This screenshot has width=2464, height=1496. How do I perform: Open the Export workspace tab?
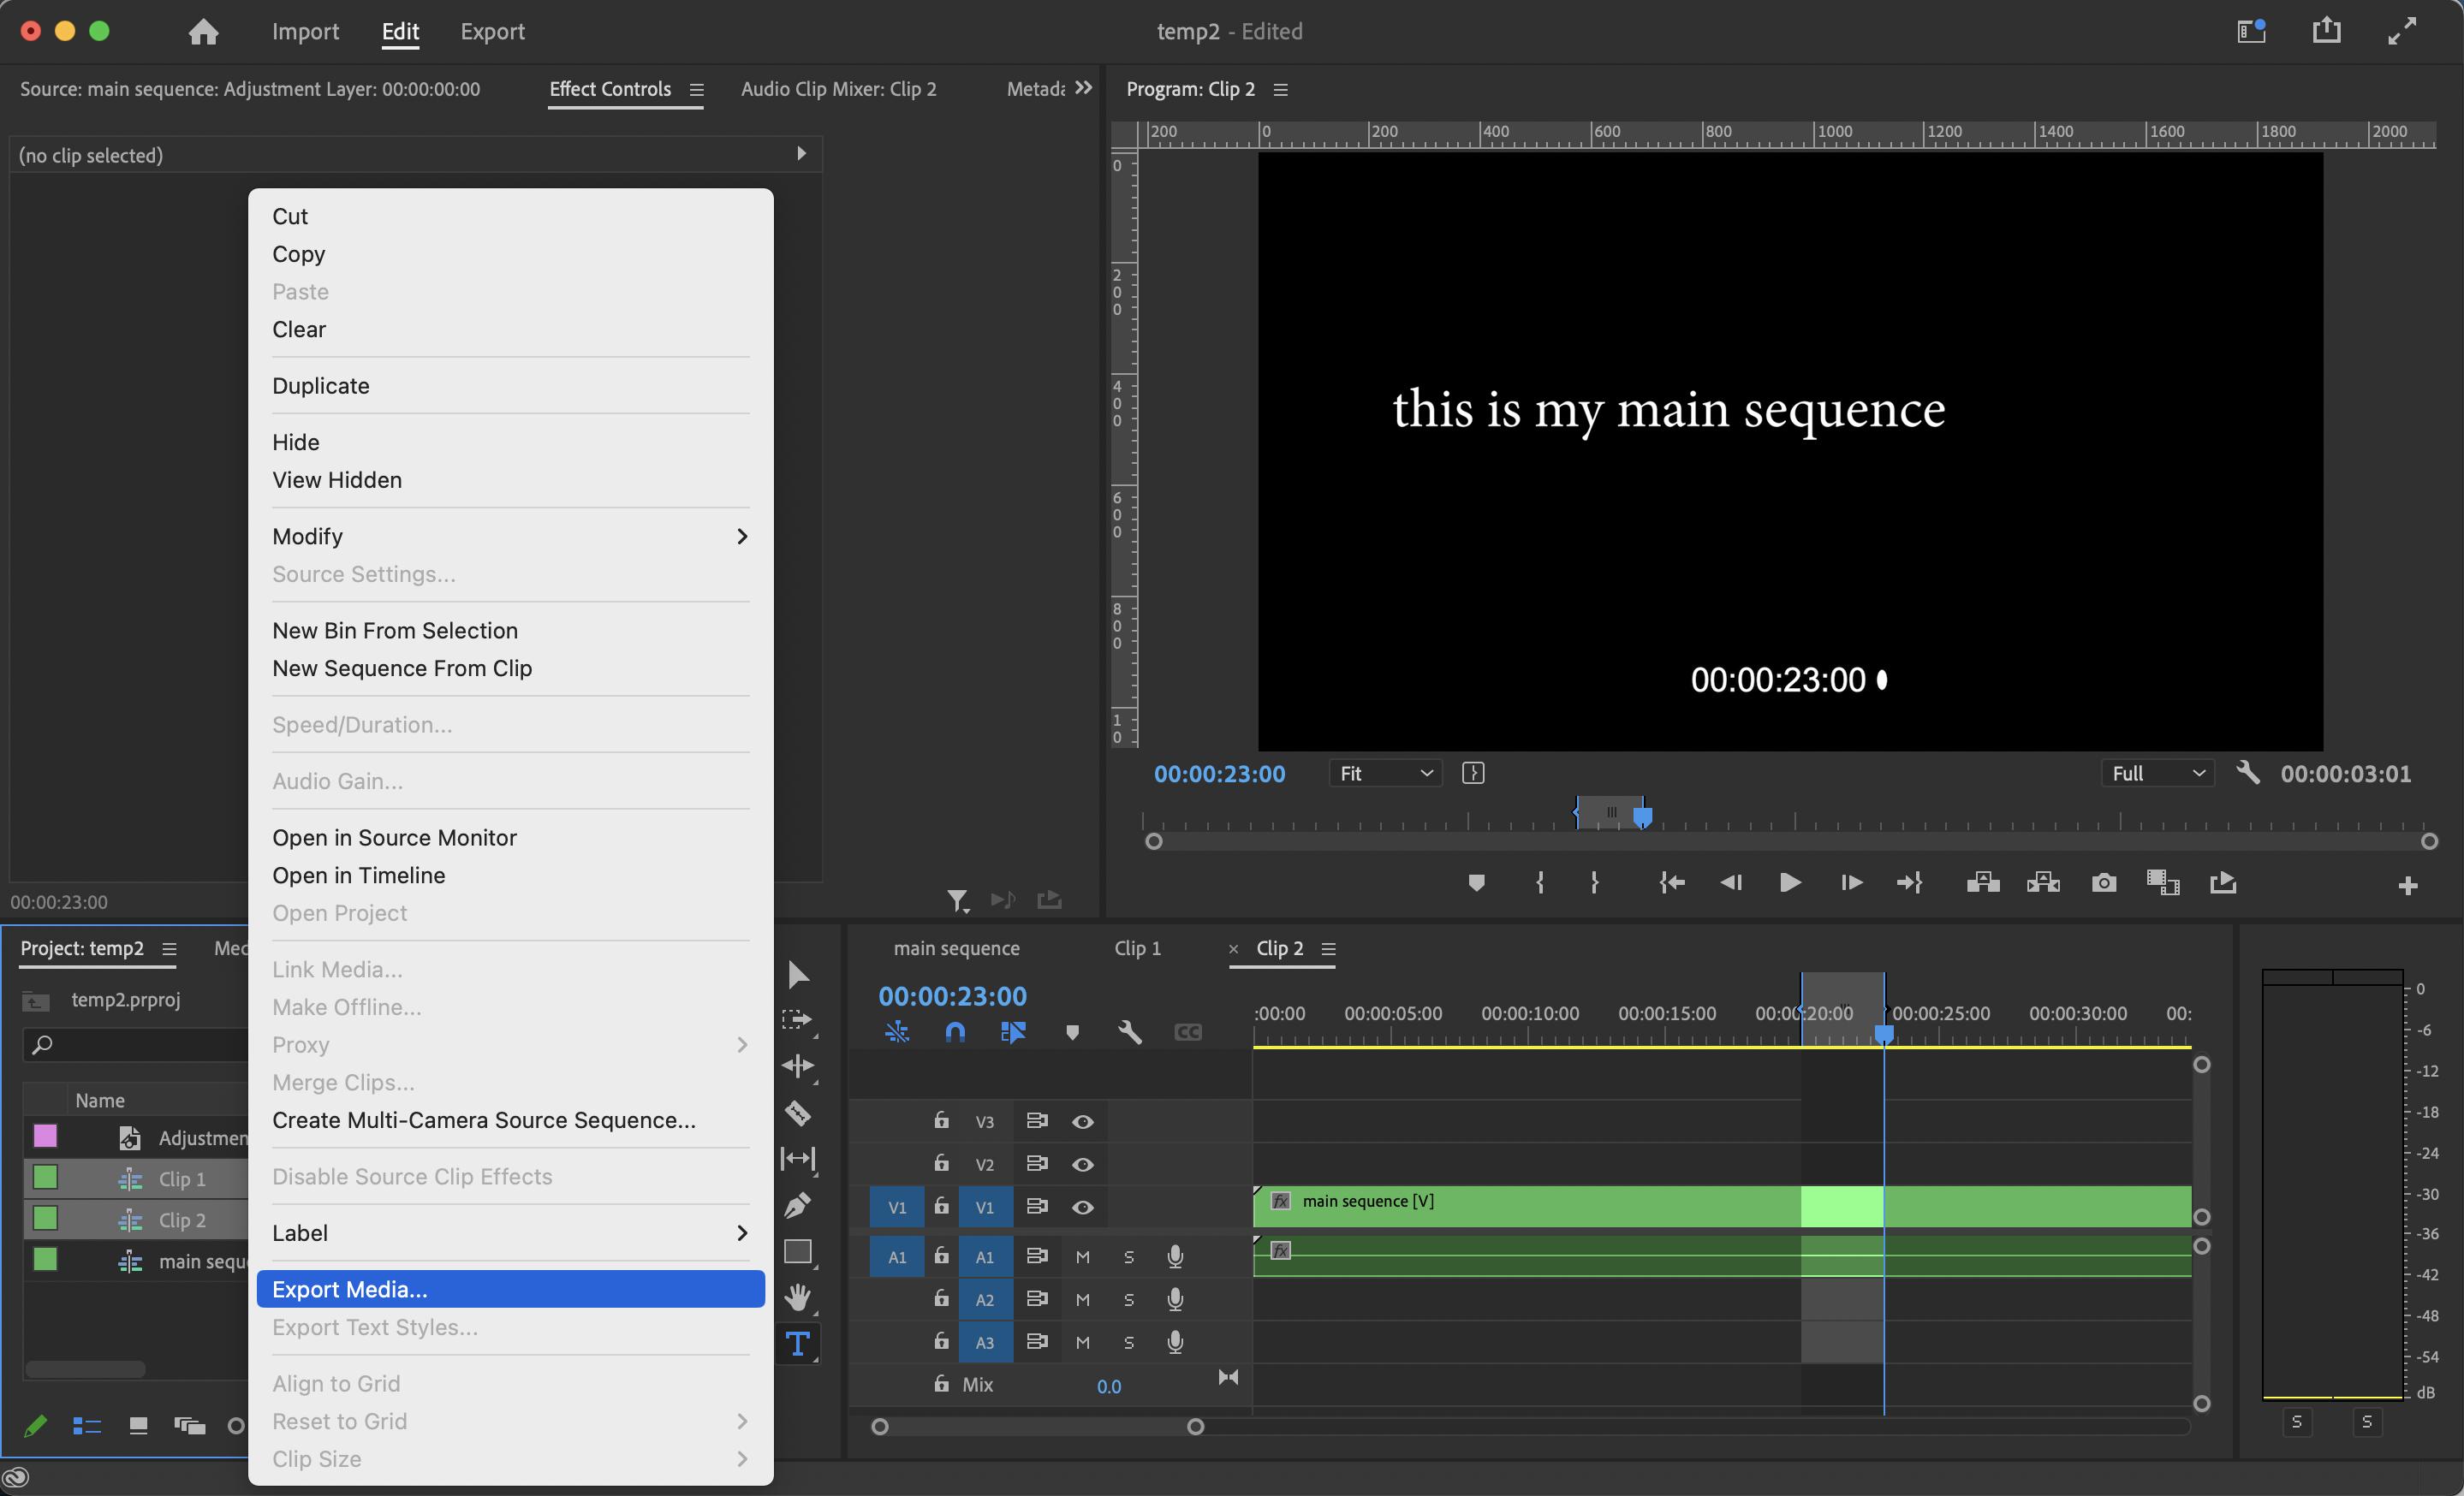coord(492,31)
